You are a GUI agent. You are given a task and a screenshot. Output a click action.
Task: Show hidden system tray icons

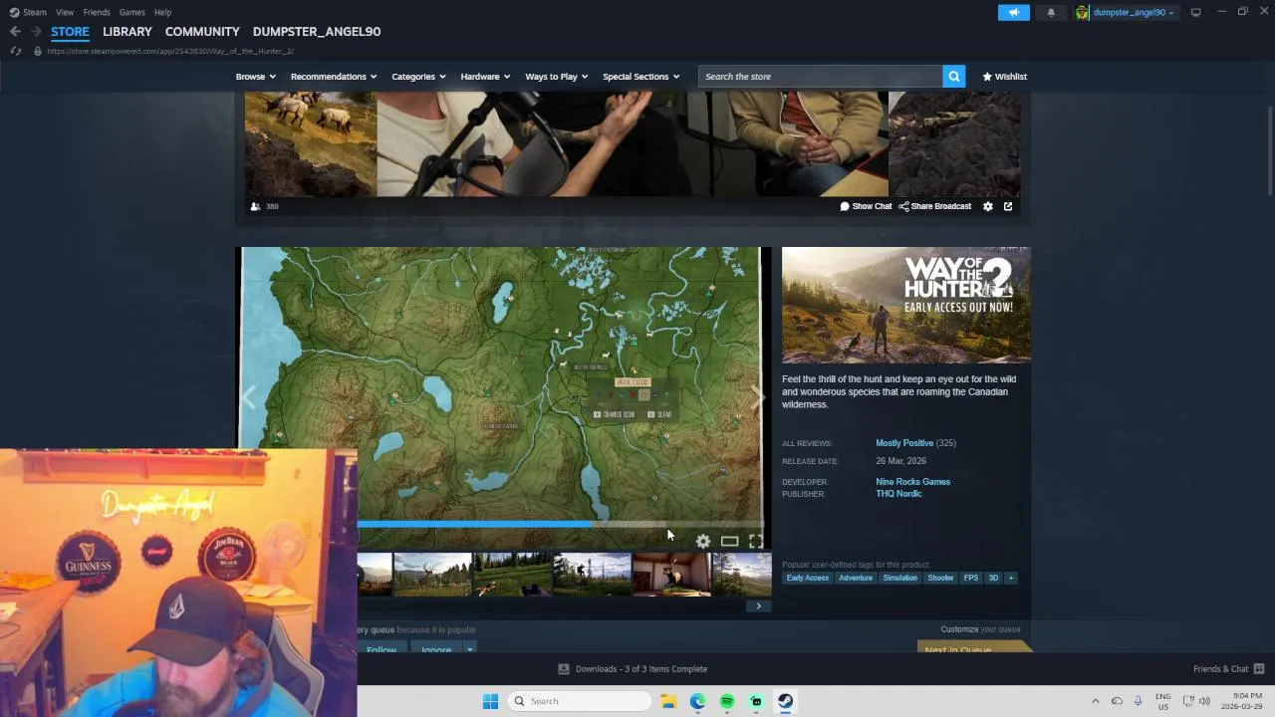(x=1096, y=701)
